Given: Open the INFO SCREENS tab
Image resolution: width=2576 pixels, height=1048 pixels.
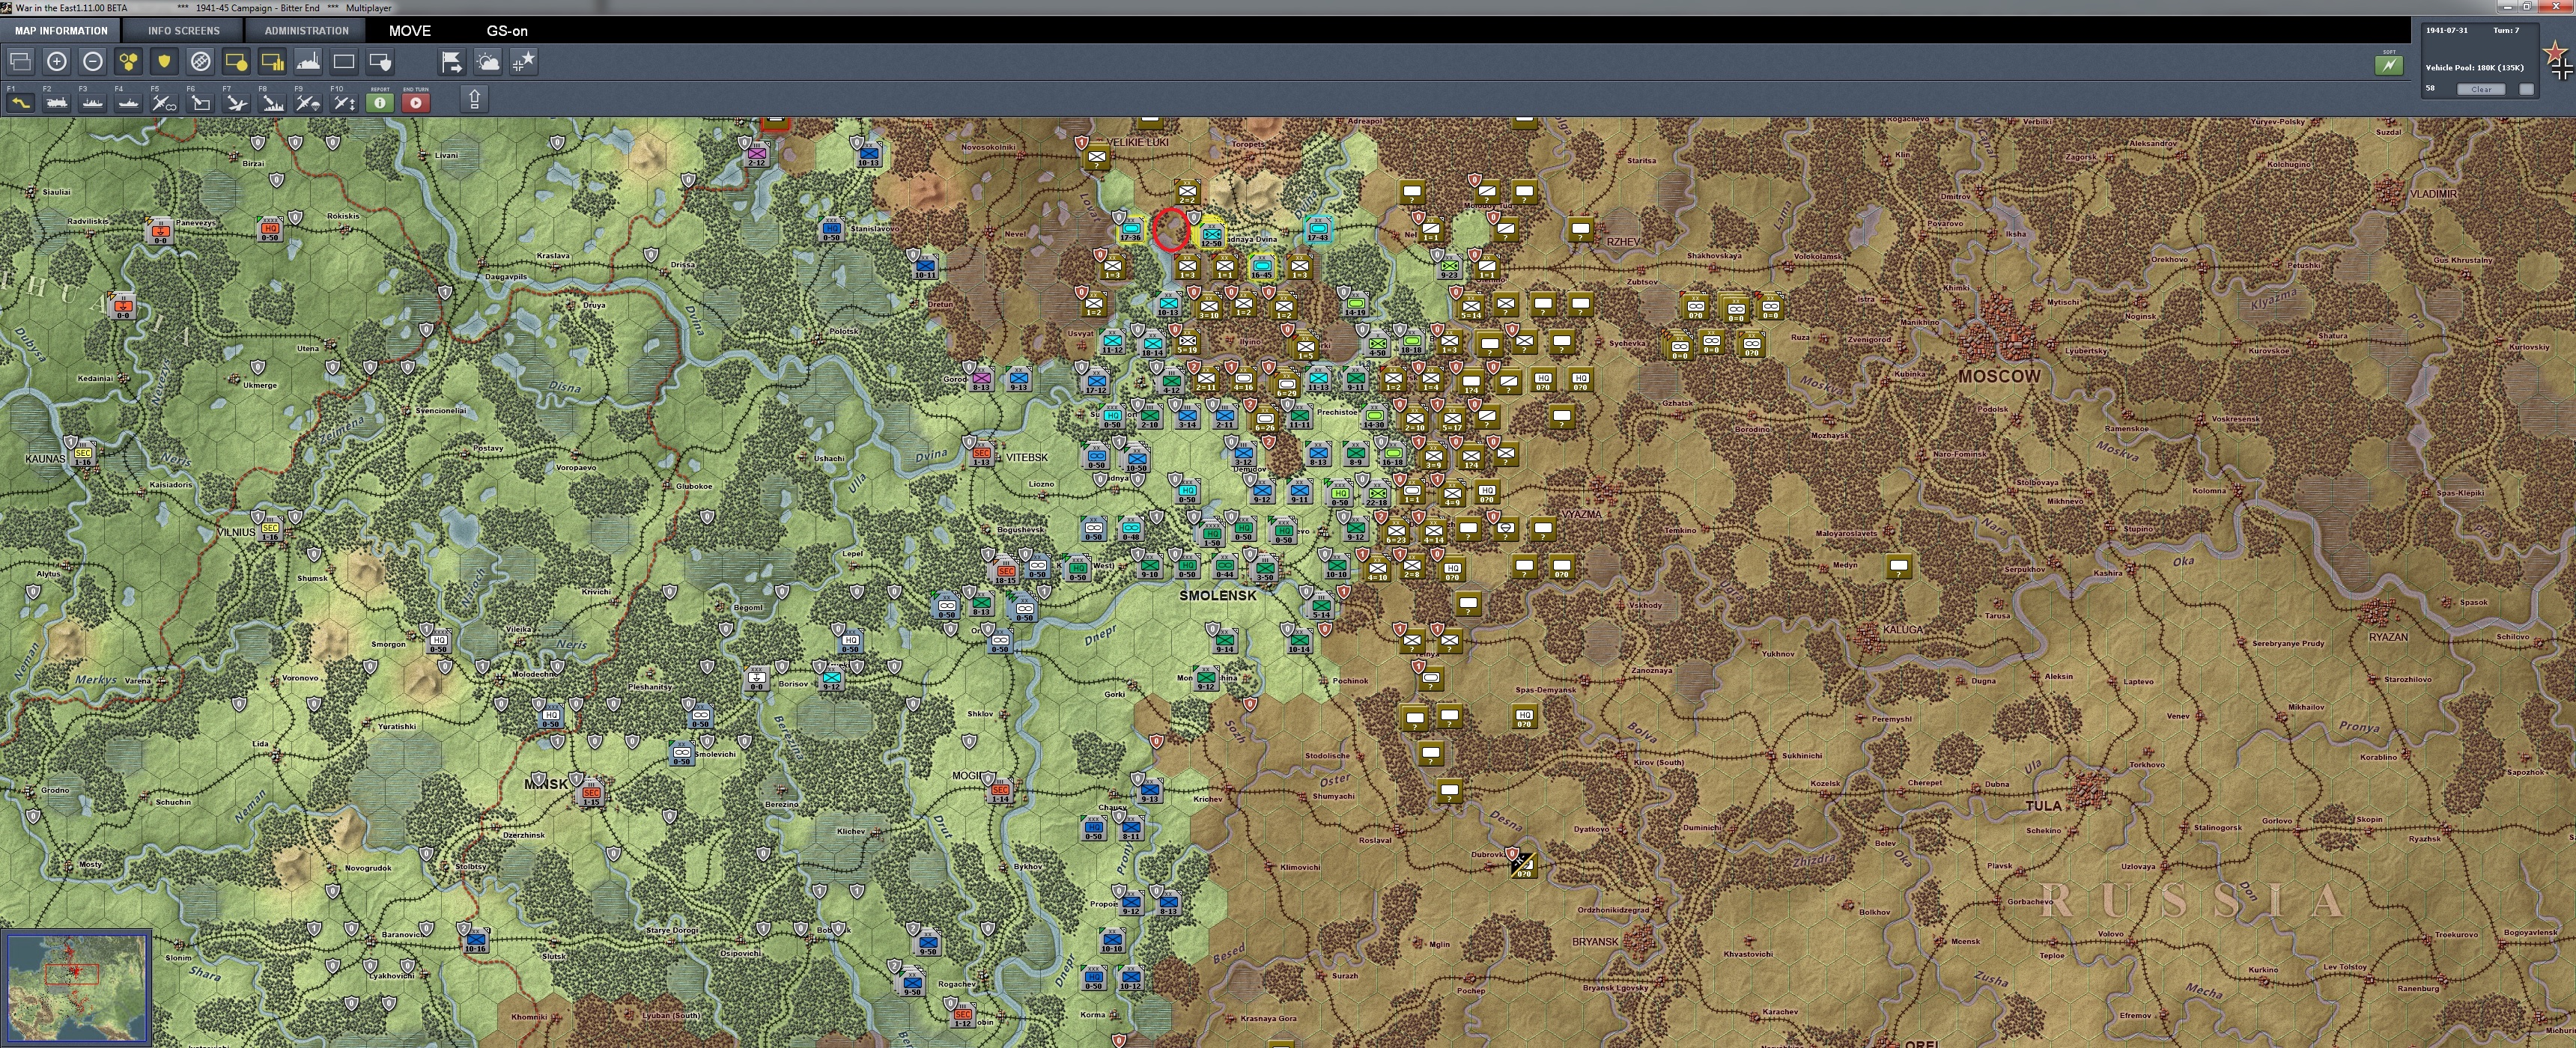Looking at the screenshot, I should pyautogui.click(x=184, y=31).
